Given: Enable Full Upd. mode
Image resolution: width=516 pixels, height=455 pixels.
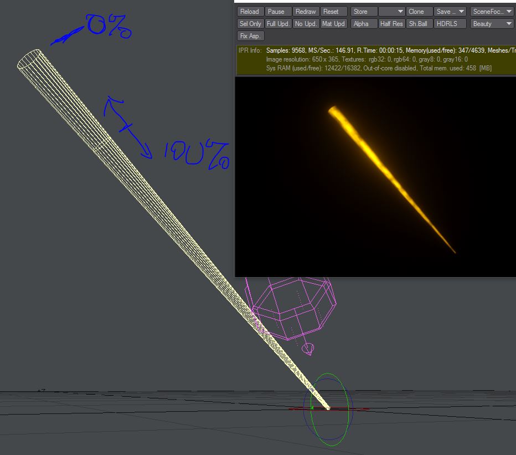Looking at the screenshot, I should click(278, 24).
